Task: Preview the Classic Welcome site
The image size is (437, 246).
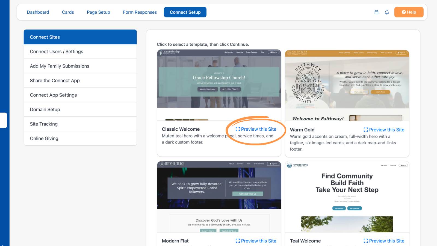Action: point(256,129)
